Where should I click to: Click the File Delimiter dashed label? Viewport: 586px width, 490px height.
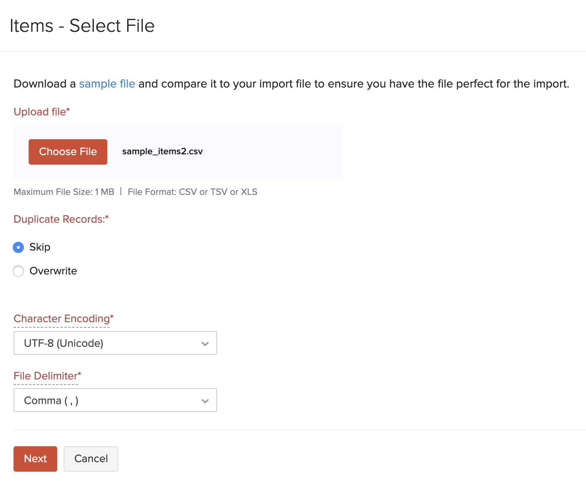click(47, 375)
